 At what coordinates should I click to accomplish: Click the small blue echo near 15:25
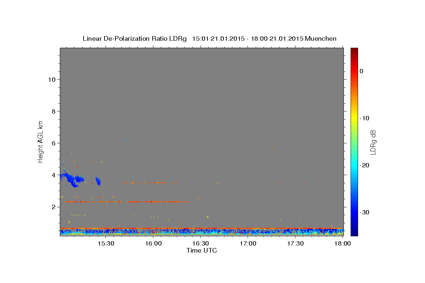pyautogui.click(x=98, y=181)
